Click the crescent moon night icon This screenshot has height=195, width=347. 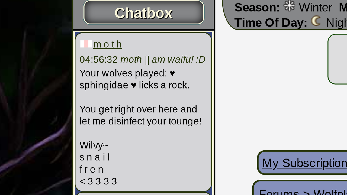[x=316, y=21]
